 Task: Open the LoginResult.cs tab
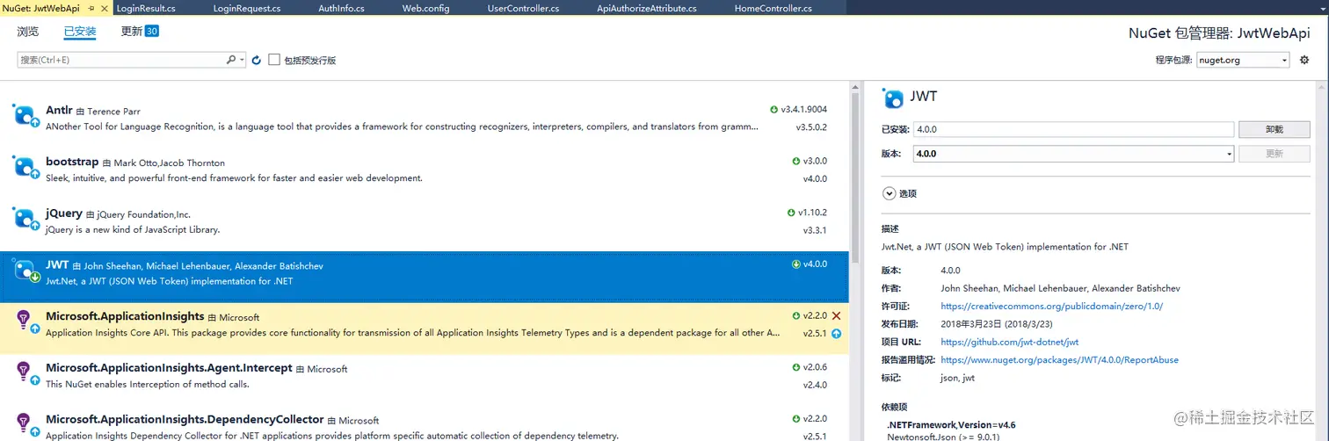click(x=146, y=9)
